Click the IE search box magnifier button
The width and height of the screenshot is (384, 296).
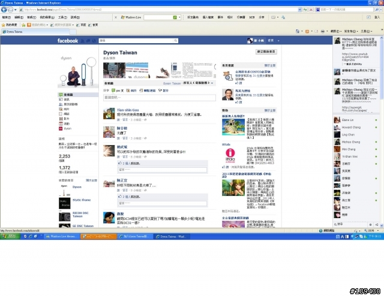tap(377, 10)
